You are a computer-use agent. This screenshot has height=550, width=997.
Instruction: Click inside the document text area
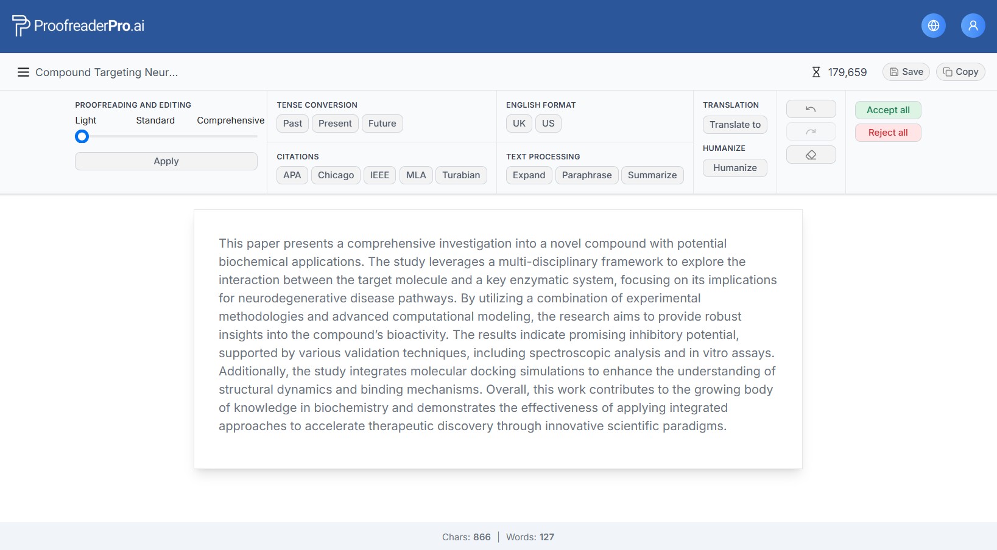pyautogui.click(x=498, y=335)
